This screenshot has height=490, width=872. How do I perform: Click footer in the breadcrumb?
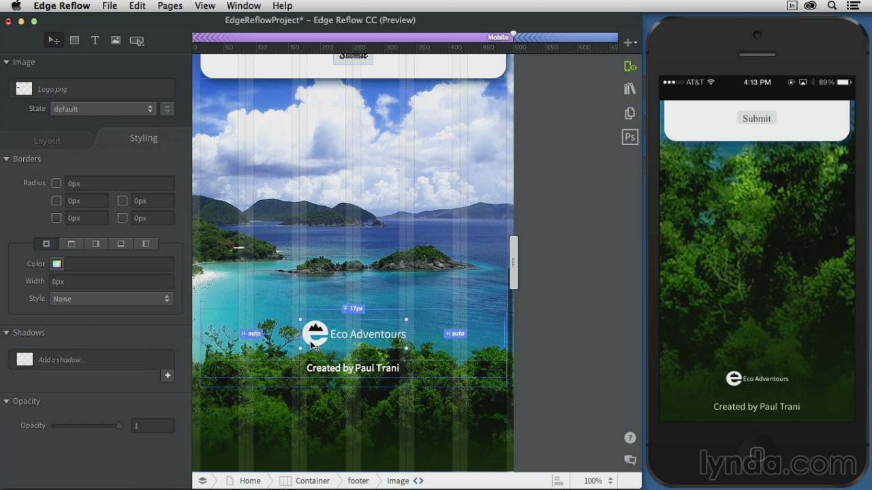(358, 480)
